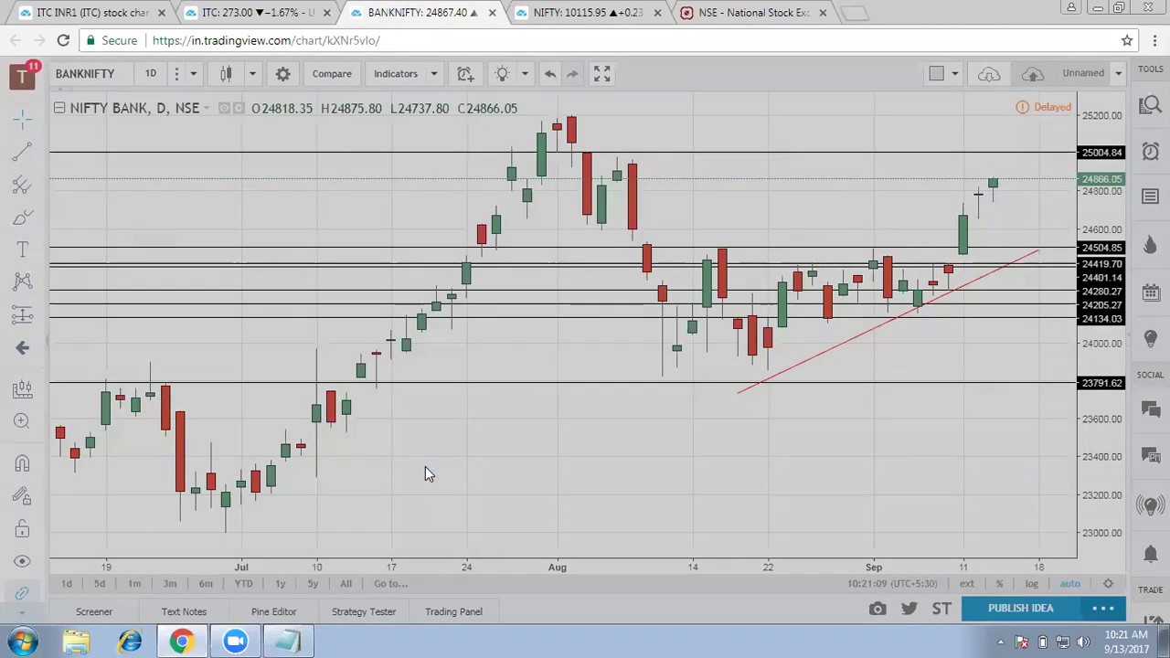Select the text annotation tool
Viewport: 1170px width, 658px height.
pyautogui.click(x=23, y=249)
